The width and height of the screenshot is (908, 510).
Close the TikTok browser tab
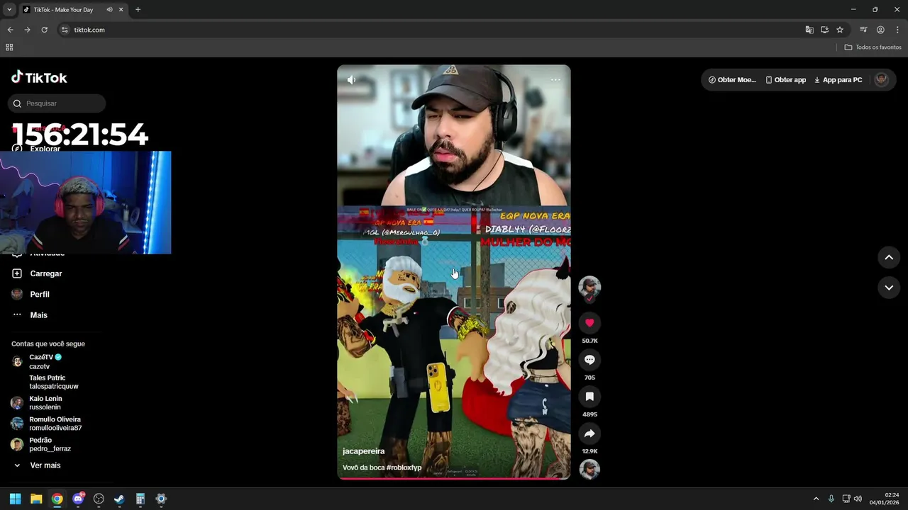tap(121, 10)
